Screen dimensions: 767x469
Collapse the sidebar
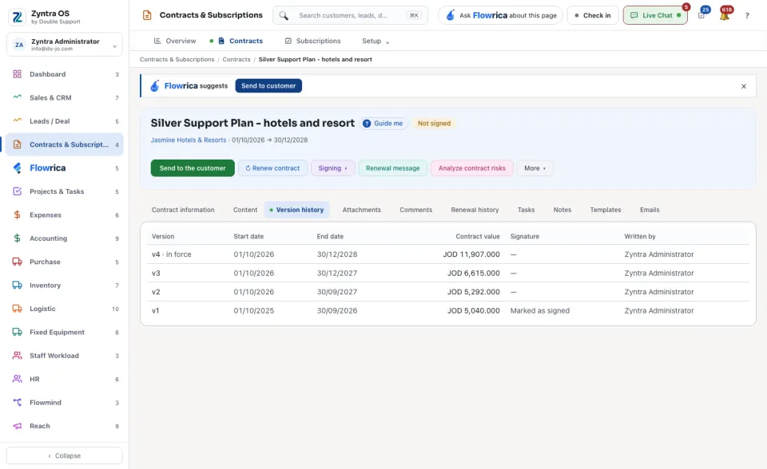65,455
